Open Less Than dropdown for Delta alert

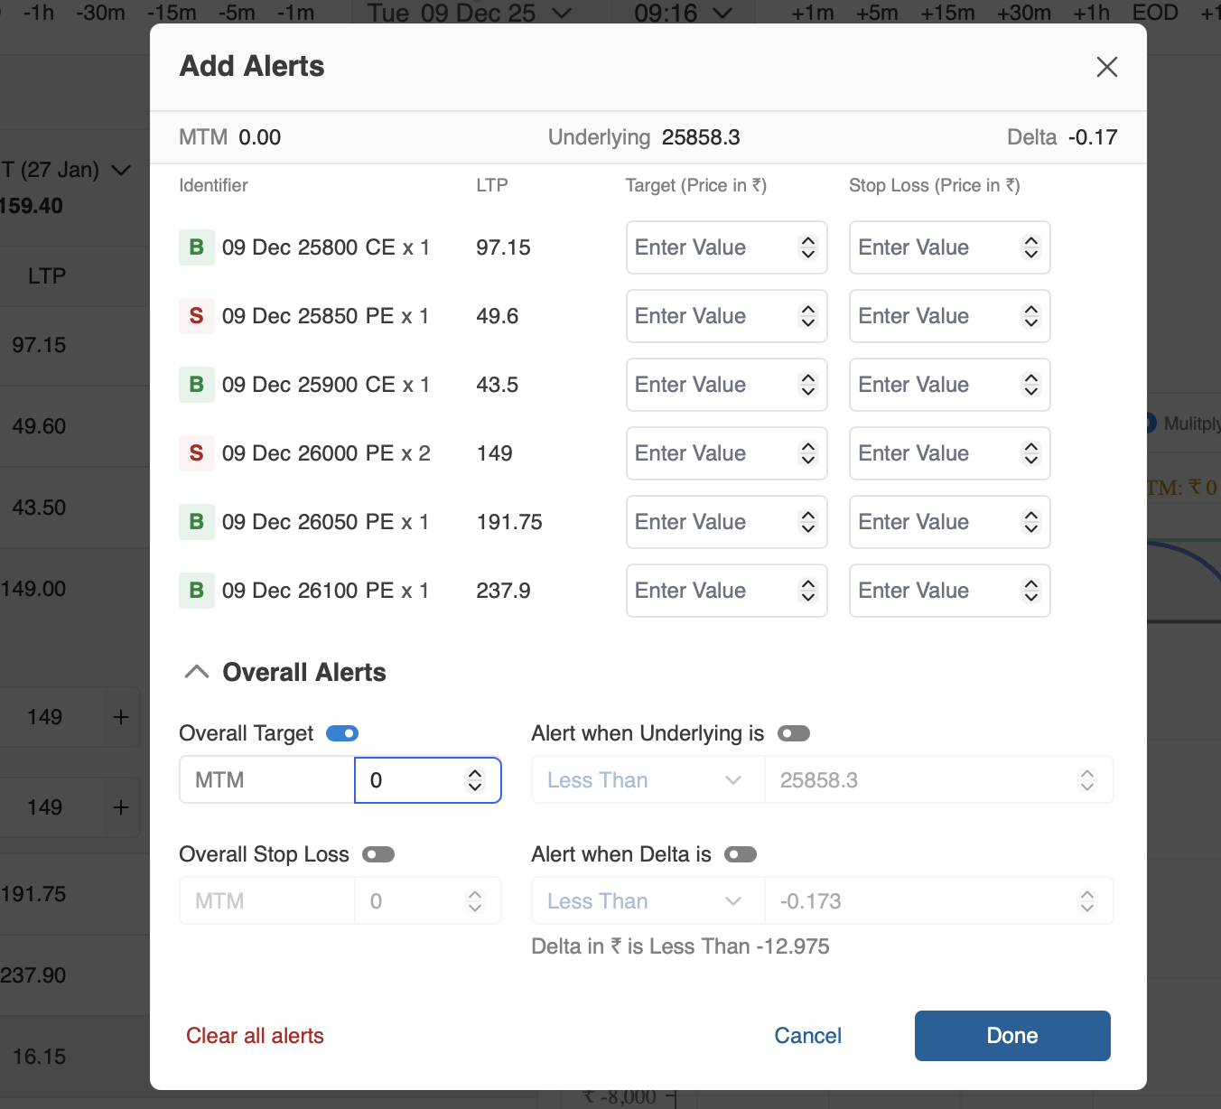pos(646,901)
